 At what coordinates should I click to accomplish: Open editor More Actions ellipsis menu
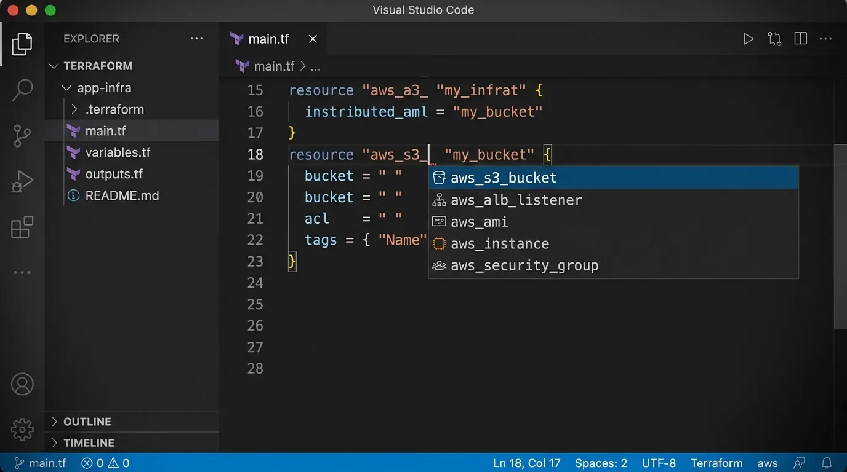coord(825,39)
